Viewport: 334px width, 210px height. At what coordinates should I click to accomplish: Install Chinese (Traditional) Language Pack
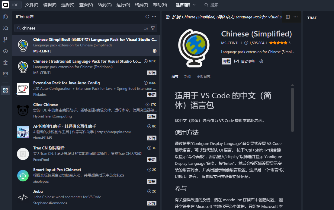click(x=152, y=73)
